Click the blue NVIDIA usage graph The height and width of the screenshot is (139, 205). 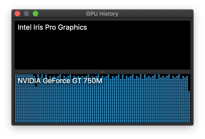click(x=102, y=98)
